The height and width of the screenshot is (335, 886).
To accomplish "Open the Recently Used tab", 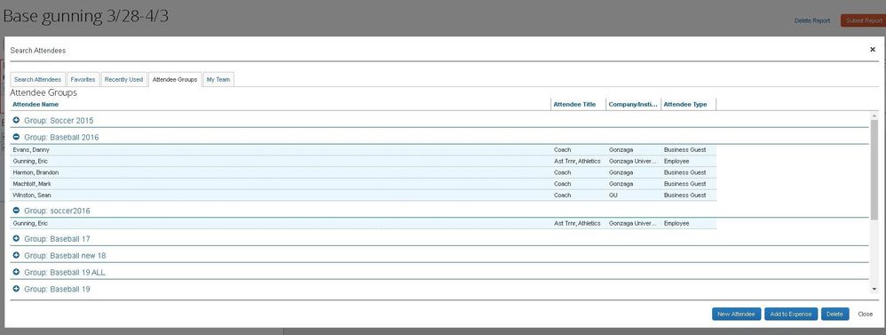I will 123,80.
